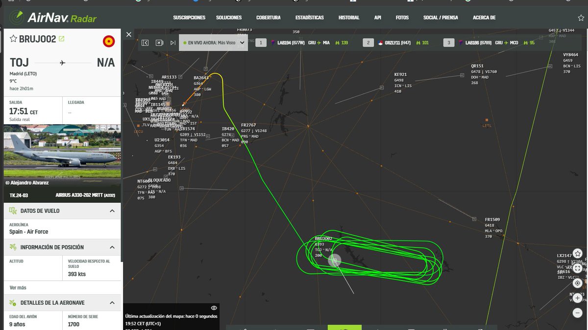Open the SOLUCIONES menu
This screenshot has height=330, width=588.
click(229, 18)
